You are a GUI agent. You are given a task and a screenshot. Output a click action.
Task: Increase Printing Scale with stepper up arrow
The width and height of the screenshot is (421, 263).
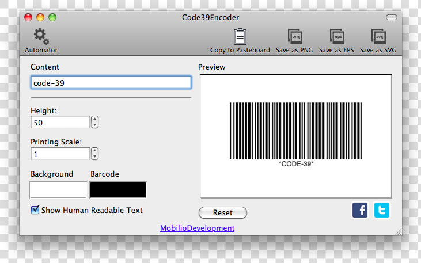click(94, 151)
